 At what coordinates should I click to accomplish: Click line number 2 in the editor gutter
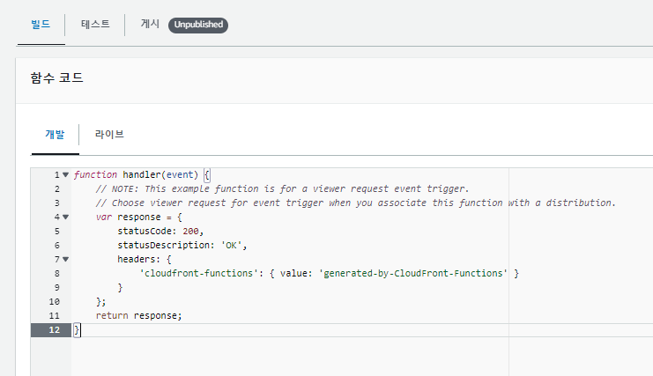56,188
